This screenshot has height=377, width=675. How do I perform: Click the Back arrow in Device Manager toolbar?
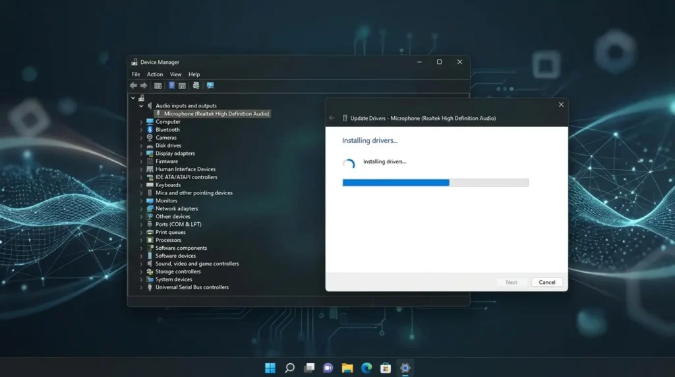tap(133, 85)
